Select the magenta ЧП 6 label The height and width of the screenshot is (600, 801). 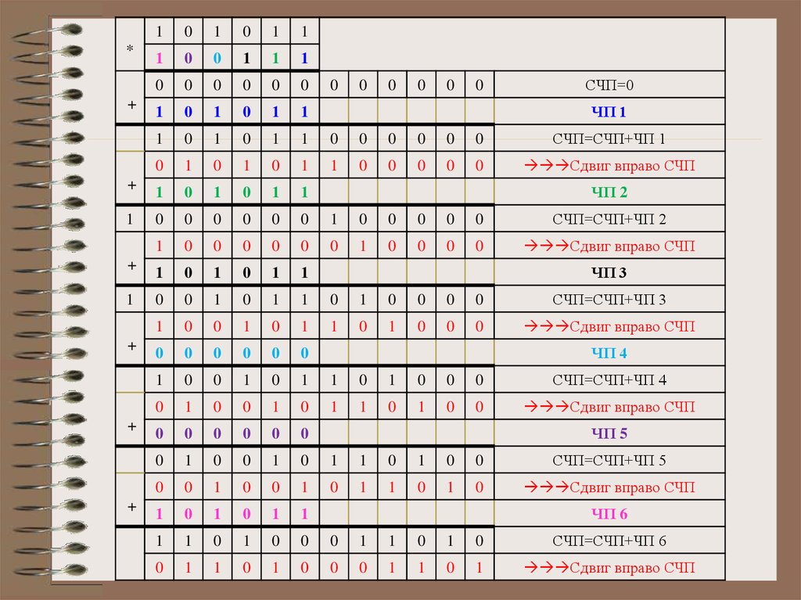(x=609, y=514)
